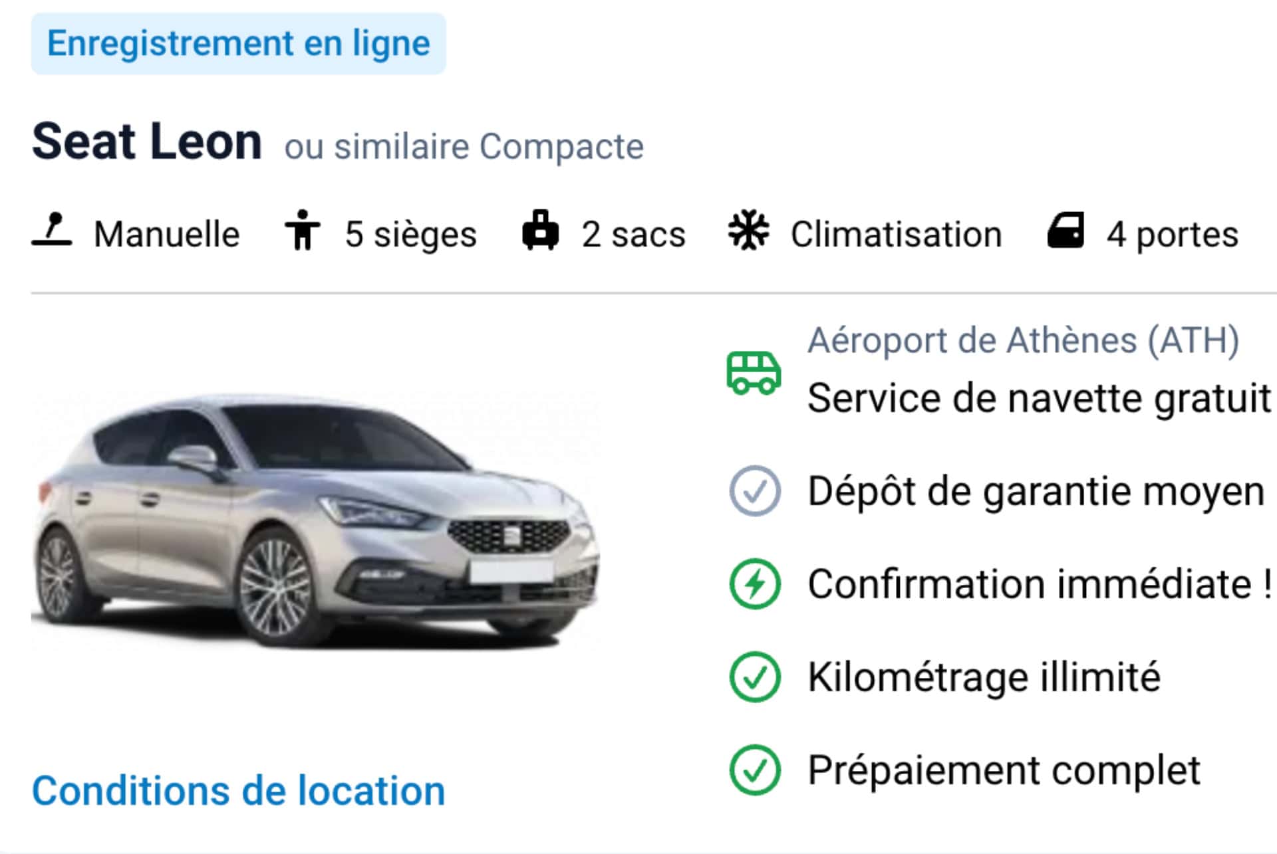Expand the Confirmation immédiate item
Image resolution: width=1277 pixels, height=854 pixels.
pyautogui.click(x=1038, y=585)
